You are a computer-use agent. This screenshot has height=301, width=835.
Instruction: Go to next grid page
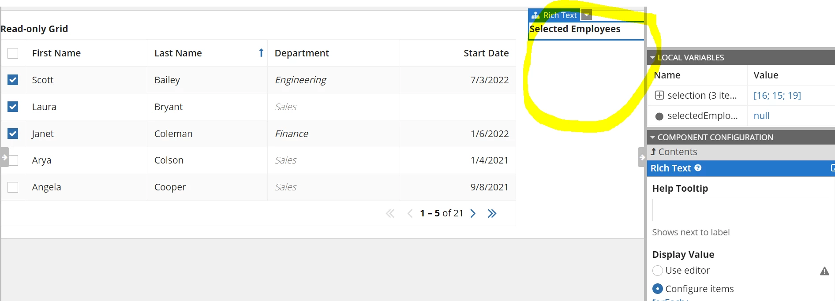click(473, 213)
